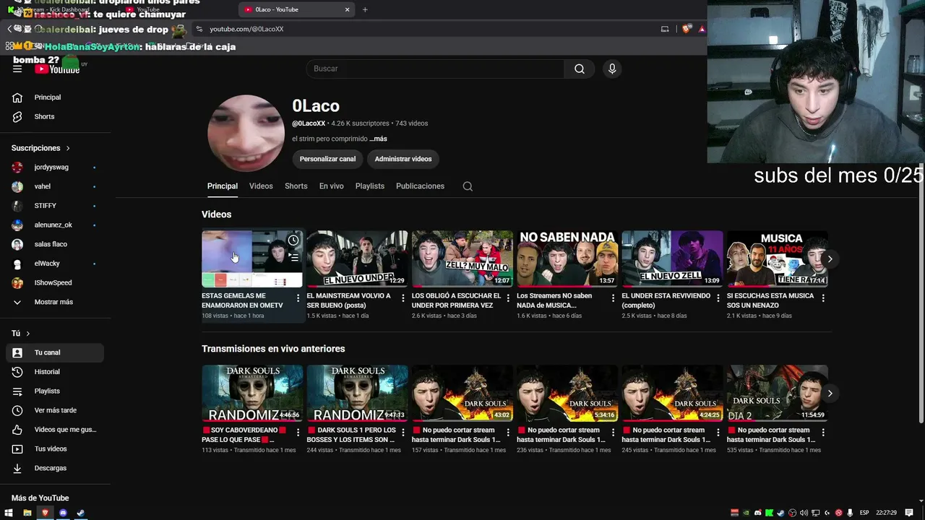Screen dimensions: 925x520
Task: Start voice search with the microphone icon
Action: 612,69
